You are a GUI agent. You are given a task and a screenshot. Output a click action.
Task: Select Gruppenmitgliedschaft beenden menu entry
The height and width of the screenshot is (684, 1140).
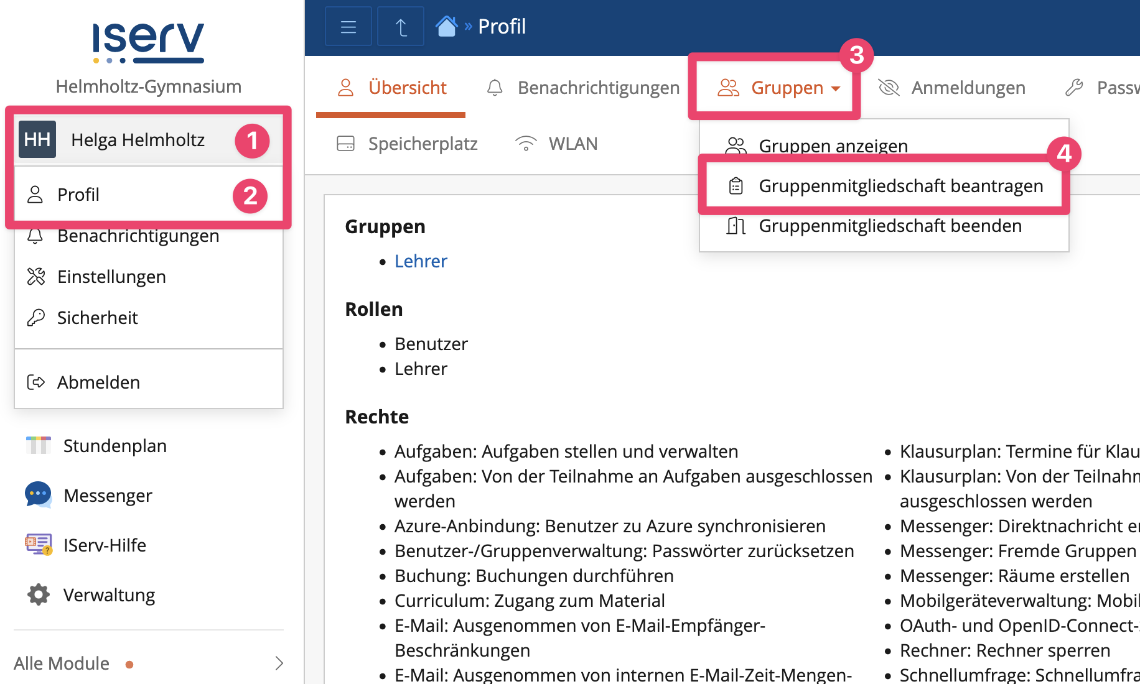point(889,226)
